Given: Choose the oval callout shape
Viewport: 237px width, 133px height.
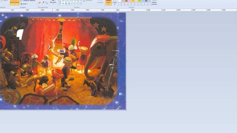Looking at the screenshot, I should pyautogui.click(x=75, y=3).
